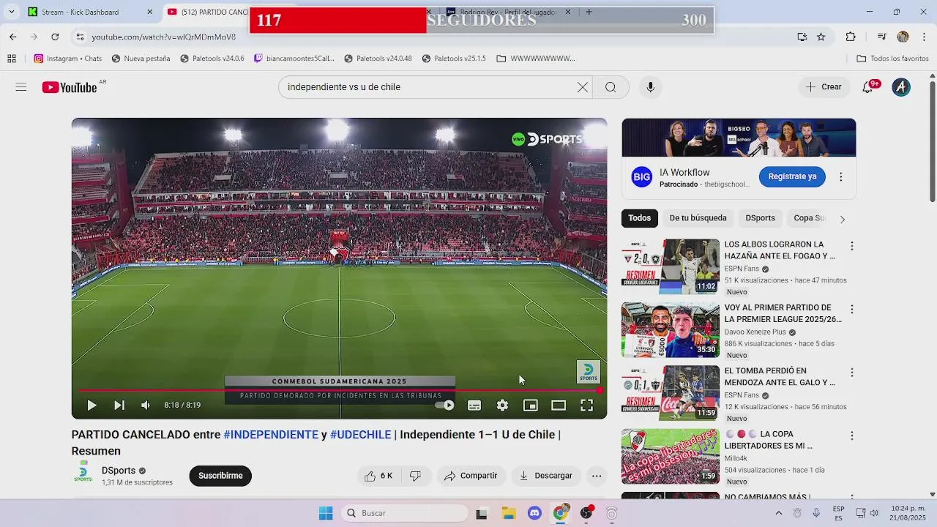Open more actions ellipsis under video
Viewport: 937px width, 527px height.
[597, 476]
